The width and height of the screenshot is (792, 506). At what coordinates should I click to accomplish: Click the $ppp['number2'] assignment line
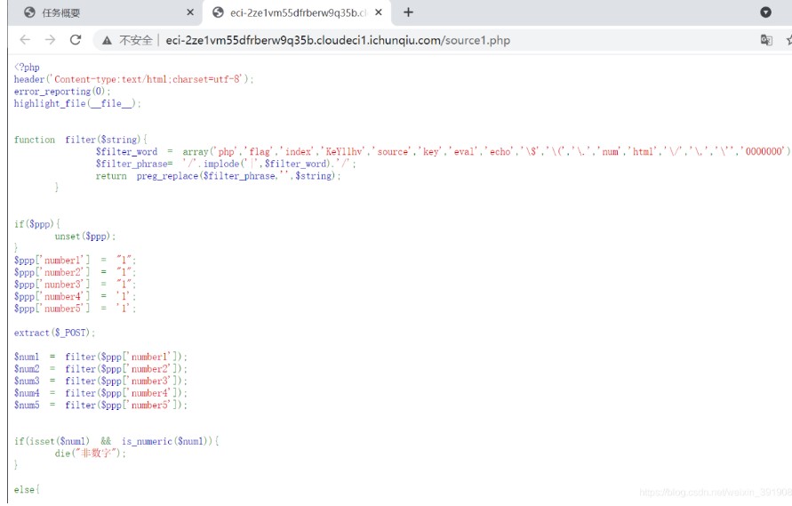pos(75,272)
